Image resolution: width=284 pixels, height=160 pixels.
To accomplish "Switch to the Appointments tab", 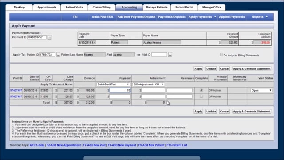I will point(47,7).
